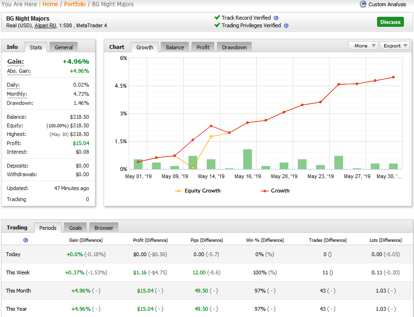Select the Chart tab label
Viewport: 414px width, 317px height.
point(117,47)
